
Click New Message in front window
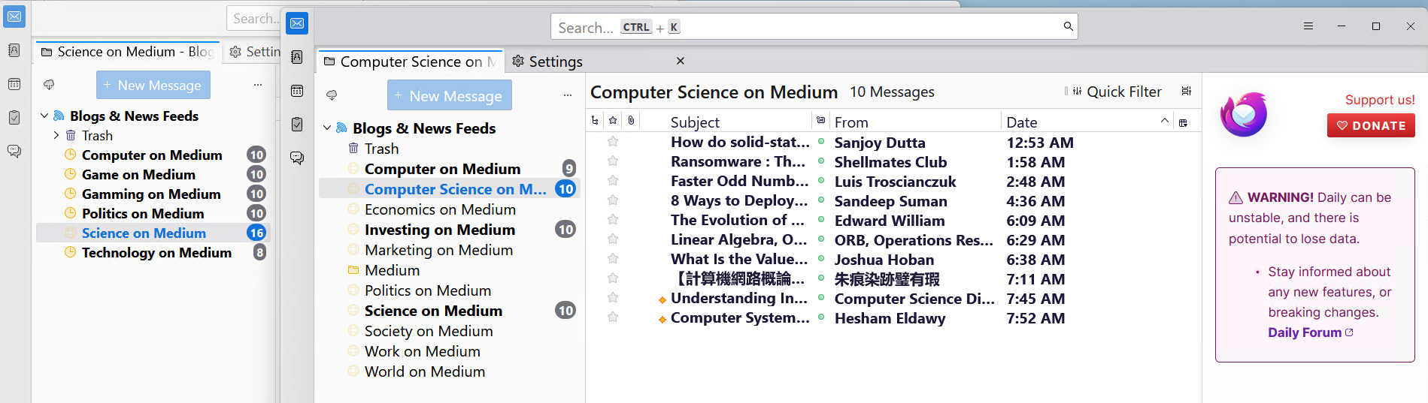tap(450, 95)
